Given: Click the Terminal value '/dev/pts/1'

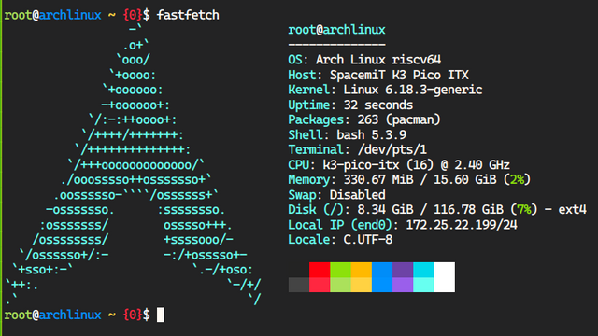Looking at the screenshot, I should coord(392,149).
